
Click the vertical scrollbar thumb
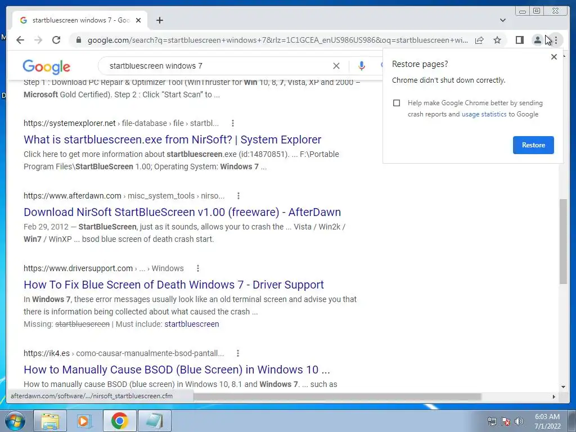pos(563,241)
